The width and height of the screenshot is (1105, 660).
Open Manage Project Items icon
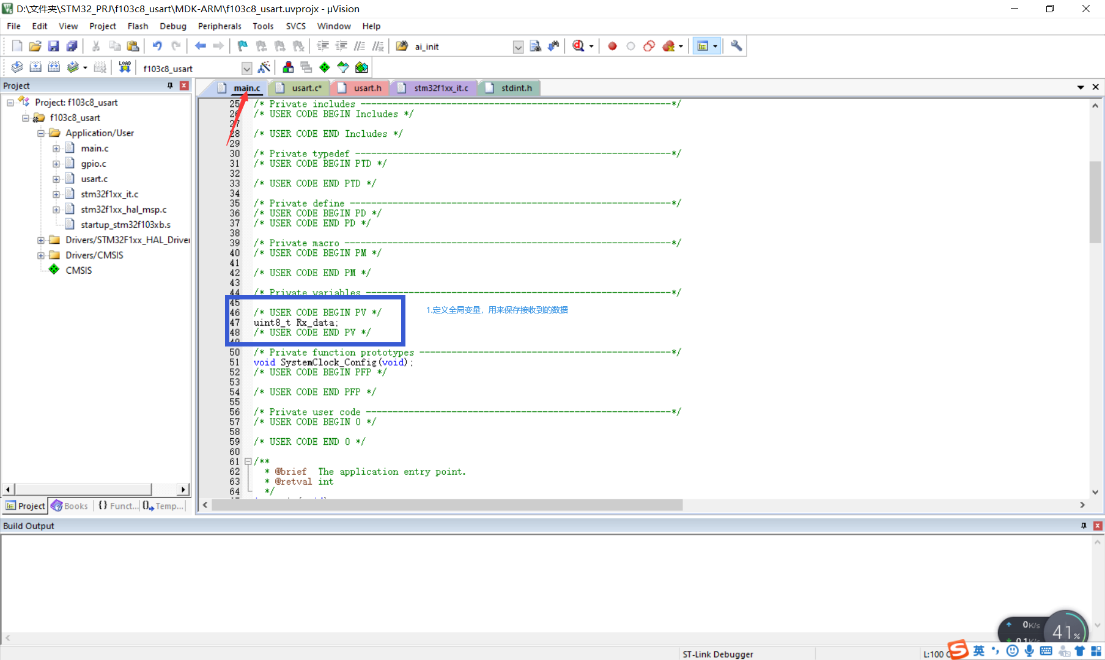pos(288,68)
